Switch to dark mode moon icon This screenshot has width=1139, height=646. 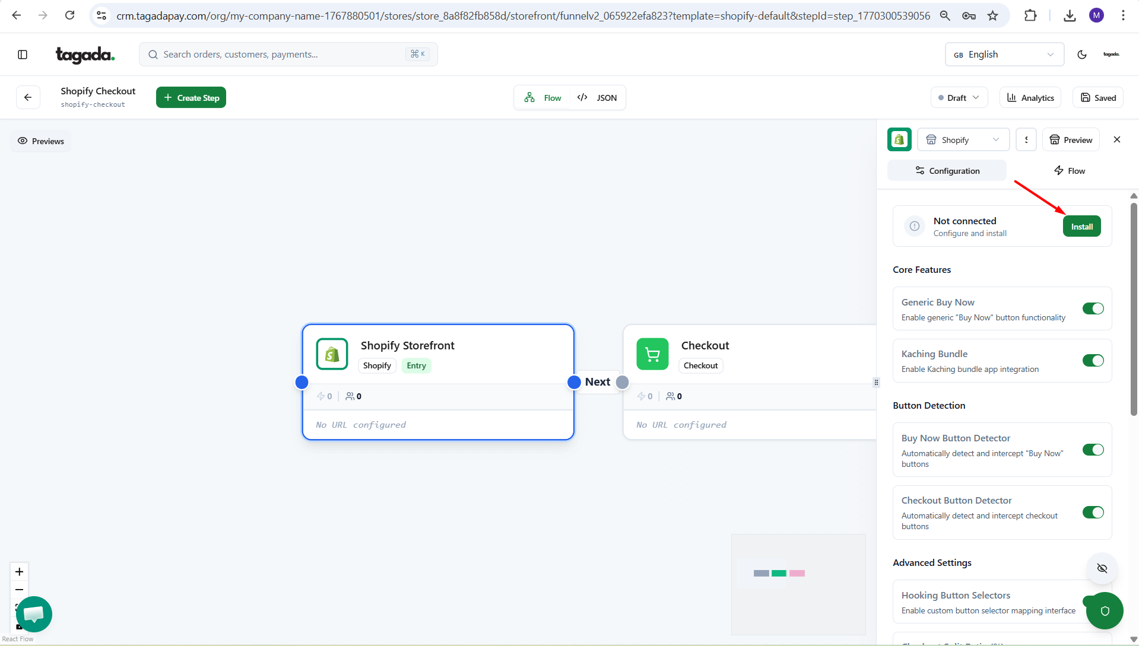pyautogui.click(x=1081, y=55)
